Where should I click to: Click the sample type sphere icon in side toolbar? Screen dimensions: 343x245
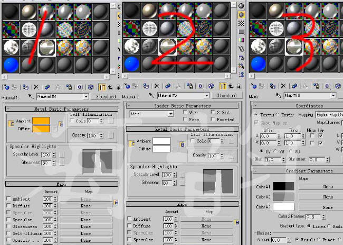point(242,5)
